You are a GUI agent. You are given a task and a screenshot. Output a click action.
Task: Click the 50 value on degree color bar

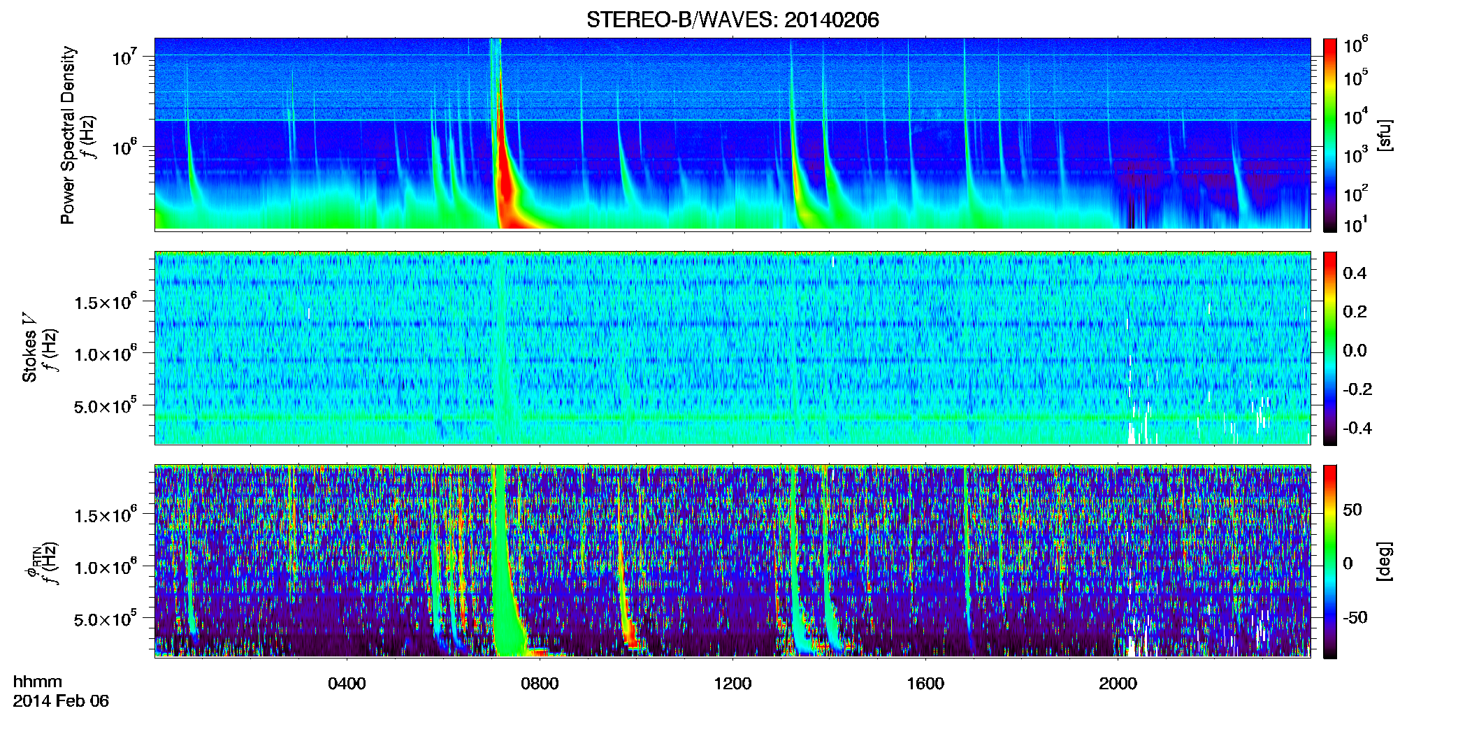click(1352, 510)
